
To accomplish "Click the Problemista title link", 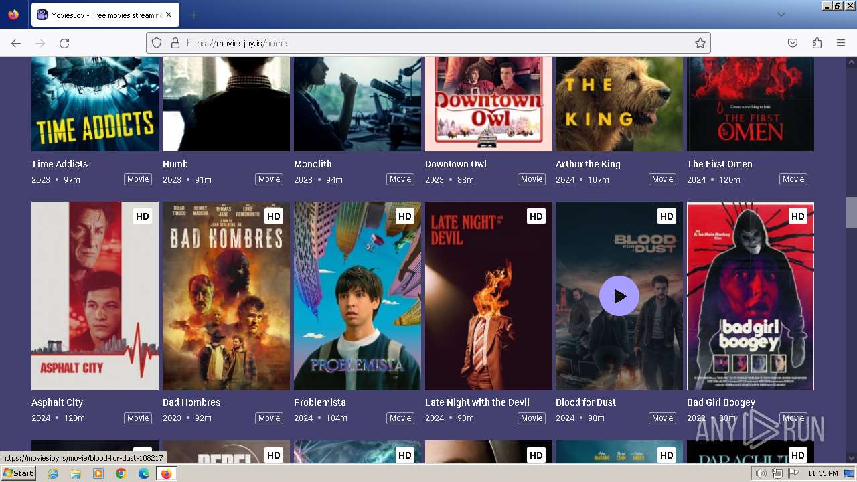I will pyautogui.click(x=320, y=402).
